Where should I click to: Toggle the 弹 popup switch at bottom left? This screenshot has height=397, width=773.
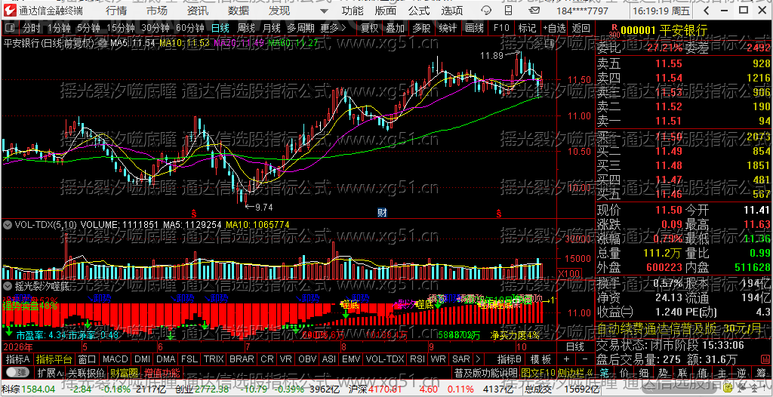coord(17,372)
